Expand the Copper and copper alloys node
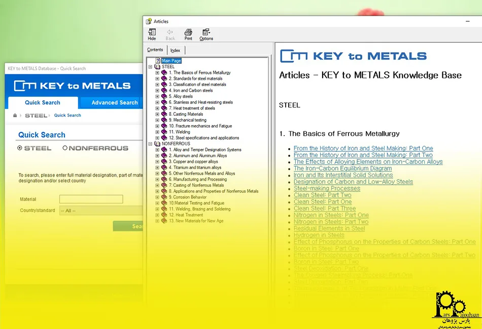Image resolution: width=482 pixels, height=329 pixels. click(157, 161)
